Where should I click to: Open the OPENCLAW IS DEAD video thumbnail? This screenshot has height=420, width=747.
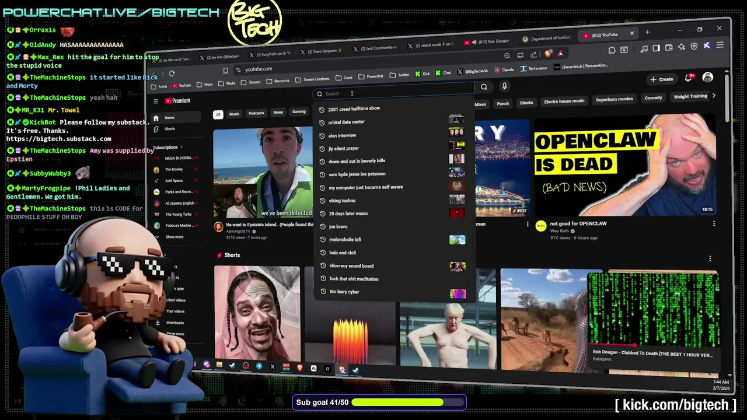625,164
